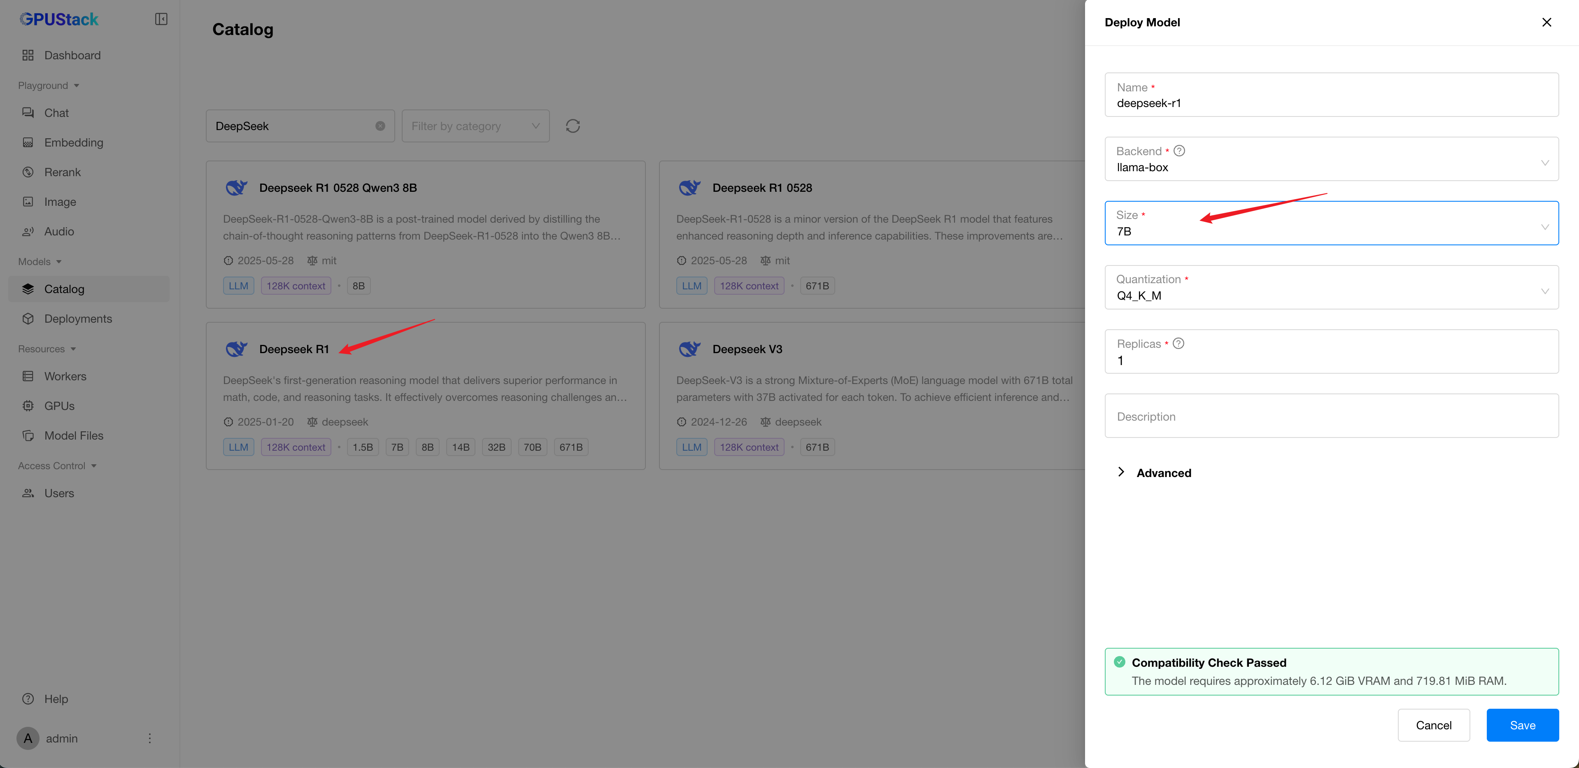
Task: Go to Deployments in sidebar
Action: (x=78, y=319)
